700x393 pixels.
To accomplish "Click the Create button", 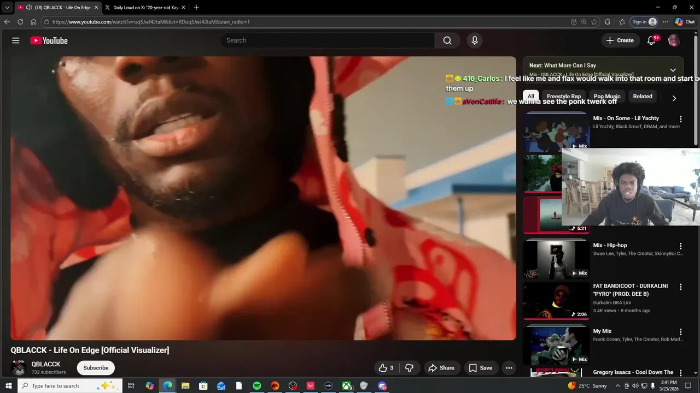I will click(620, 40).
